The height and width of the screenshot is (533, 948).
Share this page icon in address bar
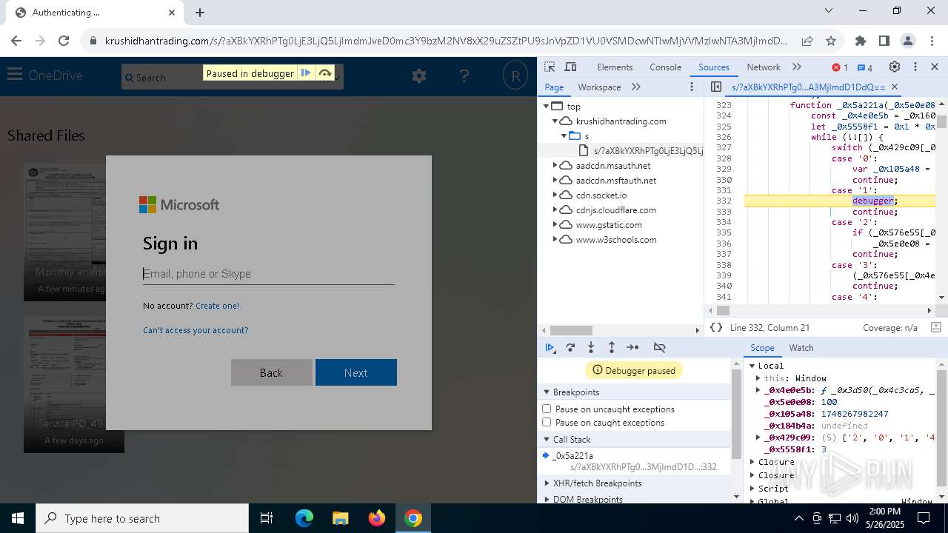[807, 41]
